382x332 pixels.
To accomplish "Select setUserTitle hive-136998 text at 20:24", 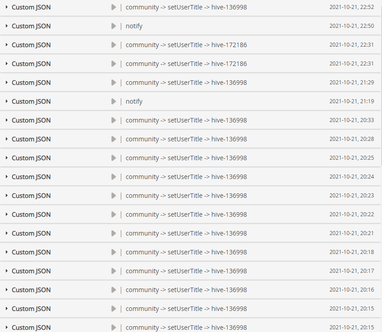I will (186, 177).
